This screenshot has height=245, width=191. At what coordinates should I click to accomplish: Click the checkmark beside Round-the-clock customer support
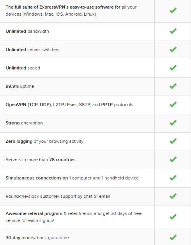[x=173, y=196]
